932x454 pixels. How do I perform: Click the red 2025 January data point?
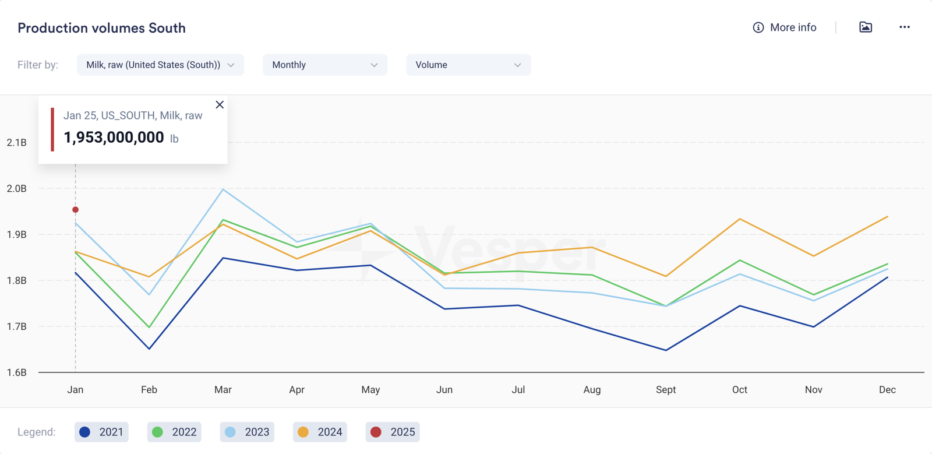[x=75, y=210]
